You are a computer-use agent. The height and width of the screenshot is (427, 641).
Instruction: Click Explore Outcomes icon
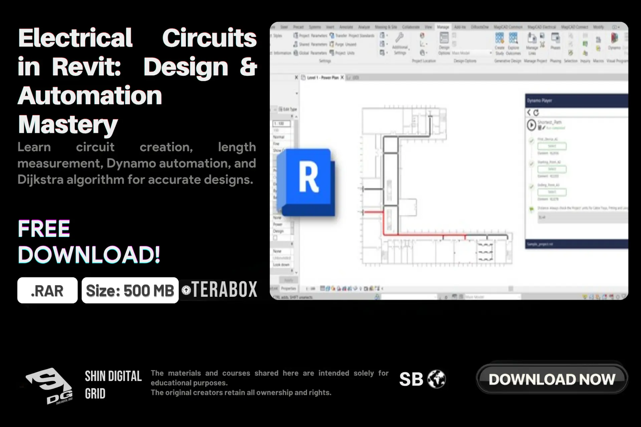513,43
